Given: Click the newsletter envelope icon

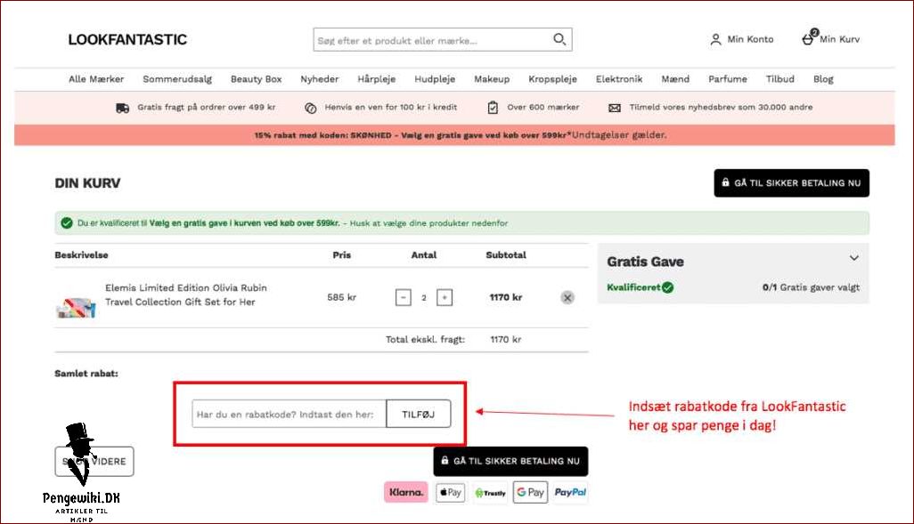Looking at the screenshot, I should click(x=615, y=108).
